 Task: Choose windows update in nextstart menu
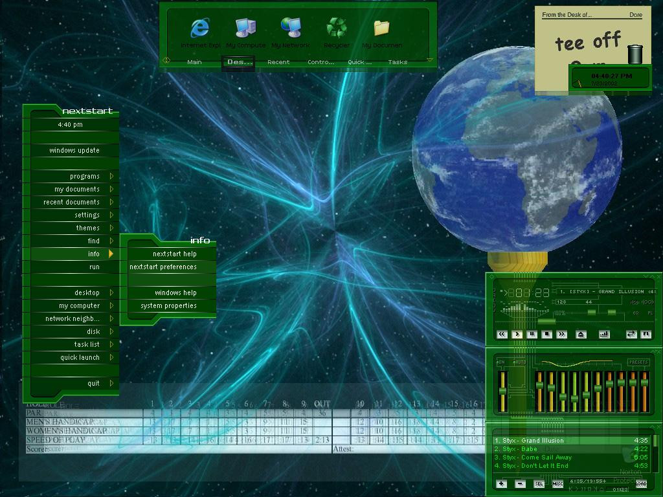74,150
